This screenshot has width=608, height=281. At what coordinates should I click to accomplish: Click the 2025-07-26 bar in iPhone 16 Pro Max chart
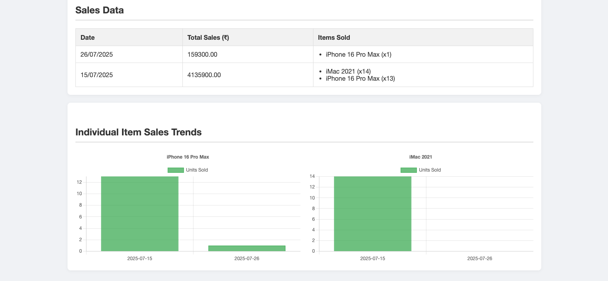coord(247,248)
